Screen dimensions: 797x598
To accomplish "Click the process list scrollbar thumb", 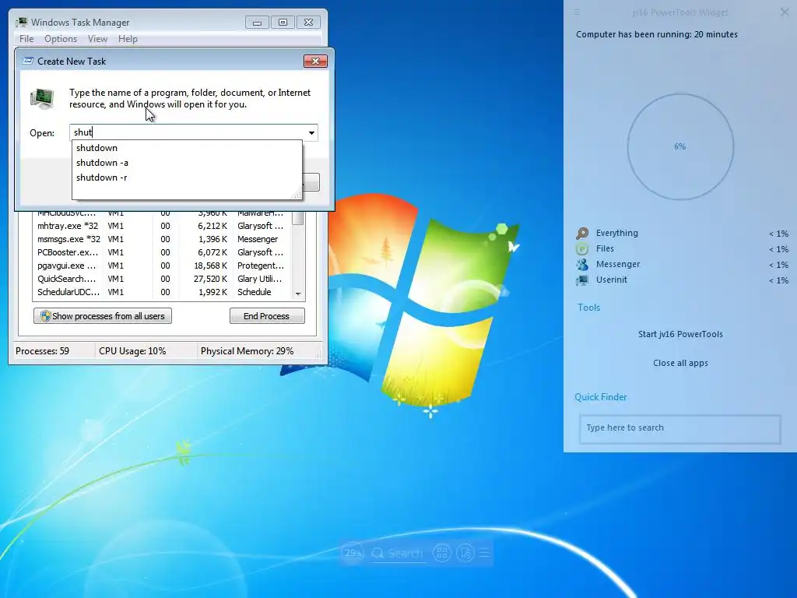I will [x=298, y=218].
